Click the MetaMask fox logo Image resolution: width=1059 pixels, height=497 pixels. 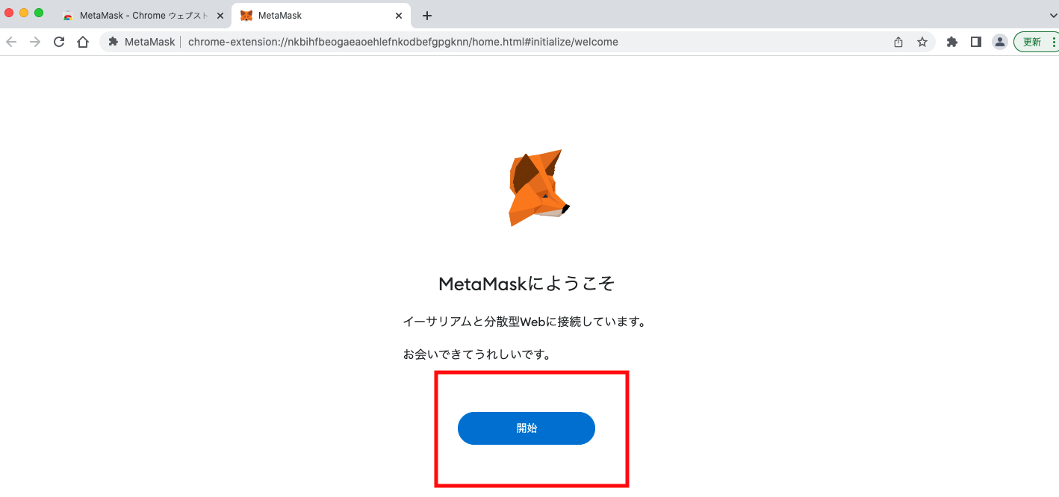pos(539,187)
